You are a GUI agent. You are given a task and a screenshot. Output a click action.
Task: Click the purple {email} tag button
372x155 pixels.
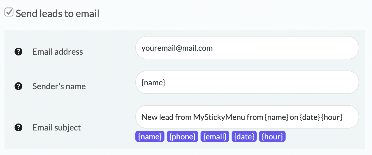(215, 137)
